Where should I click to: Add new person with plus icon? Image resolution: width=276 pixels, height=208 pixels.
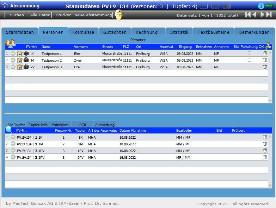click(268, 46)
